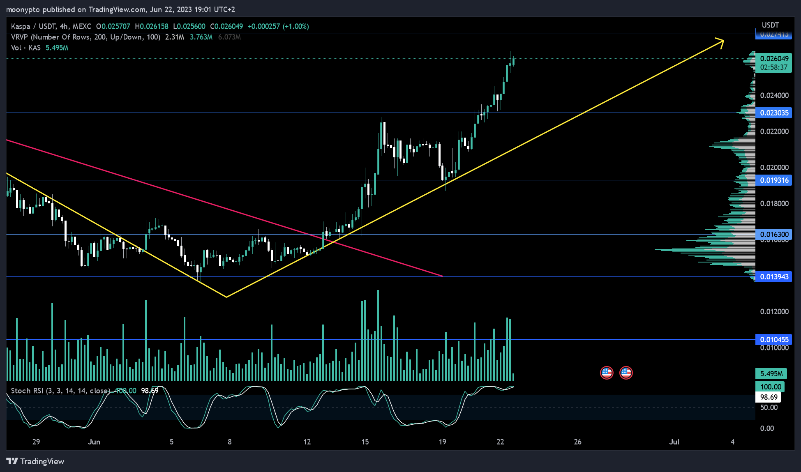
Task: Click the Stoch RSI value label 100.00
Action: (x=770, y=387)
